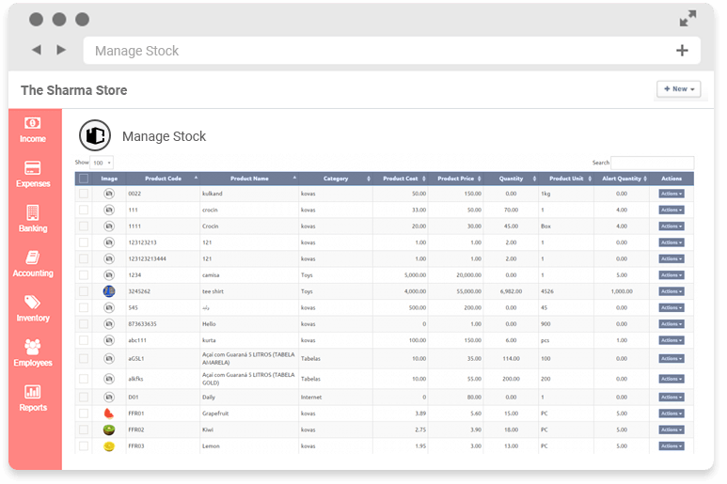Open the Reports chart icon
727x484 pixels.
click(x=33, y=392)
